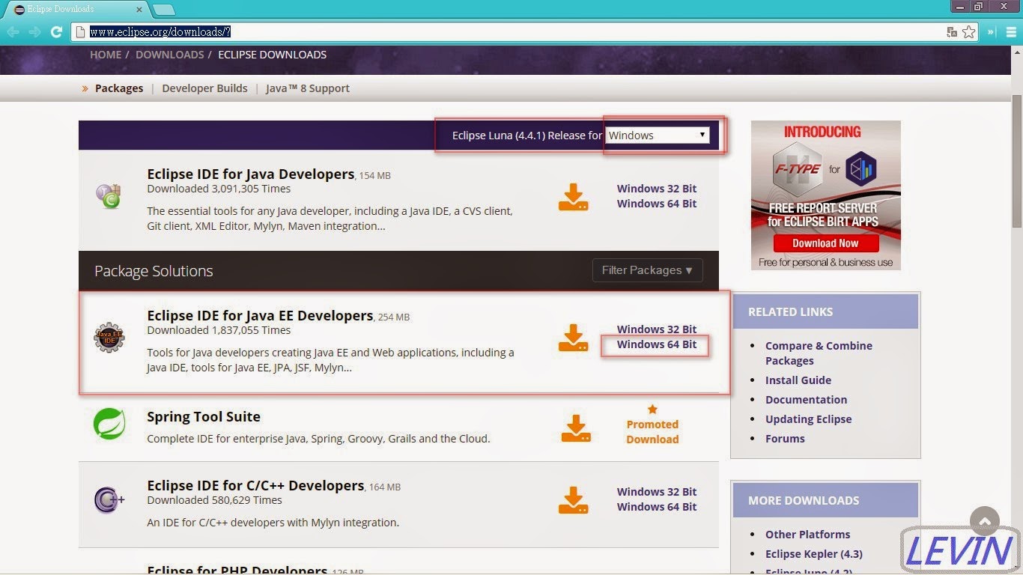The height and width of the screenshot is (575, 1023).
Task: Bookmark this page with the star icon
Action: [969, 32]
